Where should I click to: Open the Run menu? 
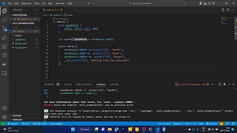pos(50,3)
